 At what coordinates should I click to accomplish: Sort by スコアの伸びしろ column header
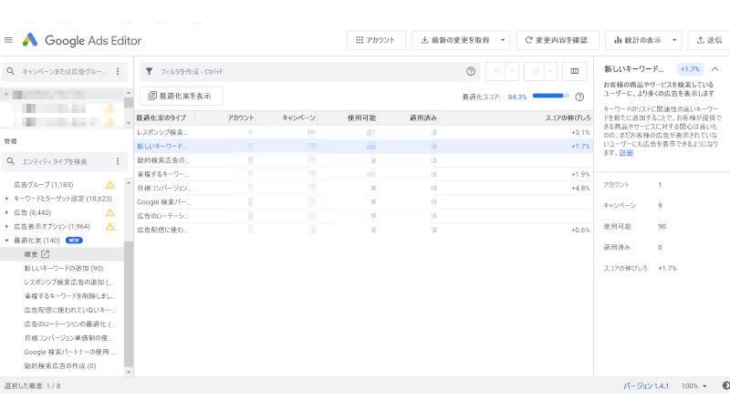(516, 118)
